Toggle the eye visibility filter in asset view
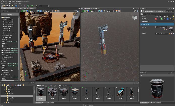This screenshot has width=175, height=106. pos(60,86)
